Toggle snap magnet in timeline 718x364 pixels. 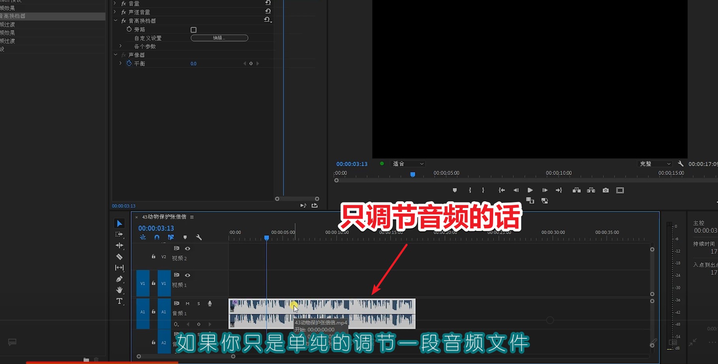pyautogui.click(x=157, y=237)
